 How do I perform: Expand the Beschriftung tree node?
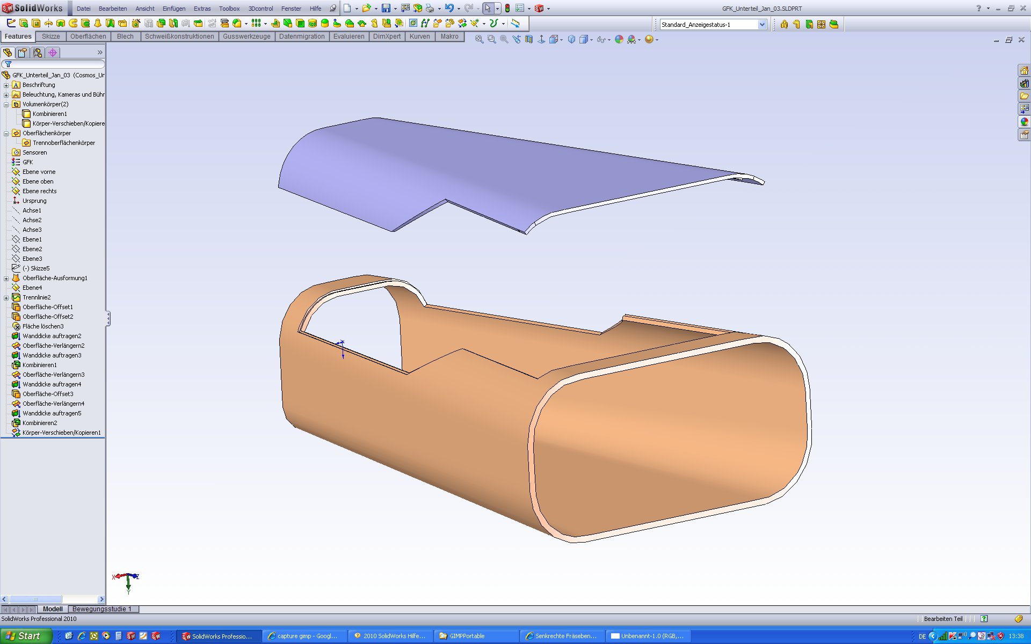coord(6,85)
